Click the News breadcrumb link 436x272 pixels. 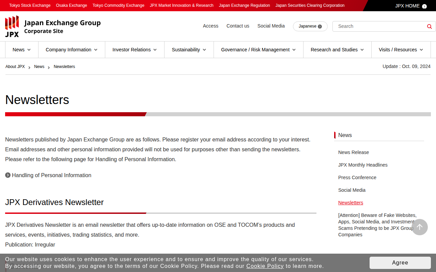click(x=39, y=67)
